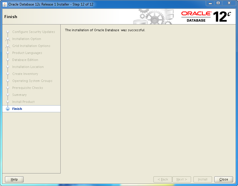Image resolution: width=238 pixels, height=186 pixels.
Task: Click the Oracle Database 12c logo
Action: (x=206, y=17)
